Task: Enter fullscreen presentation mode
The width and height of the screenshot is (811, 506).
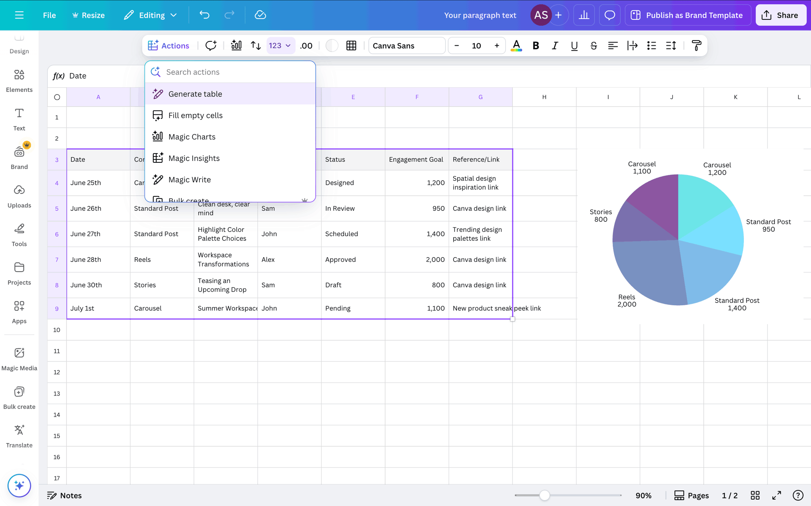Action: coord(777,495)
